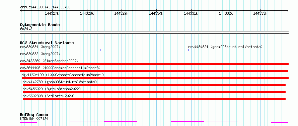Viewport: 298px width, 126px height.
Task: Open nsv6602308 (Sedlazeck2020) label
Action: [49, 96]
